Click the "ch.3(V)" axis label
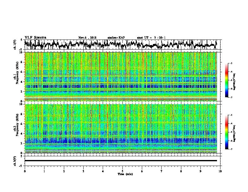248x192 pixels. [x=15, y=161]
